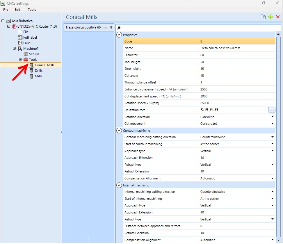The image size is (283, 244).
Task: Open Start of internal machining dropdown
Action: pyautogui.click(x=272, y=199)
